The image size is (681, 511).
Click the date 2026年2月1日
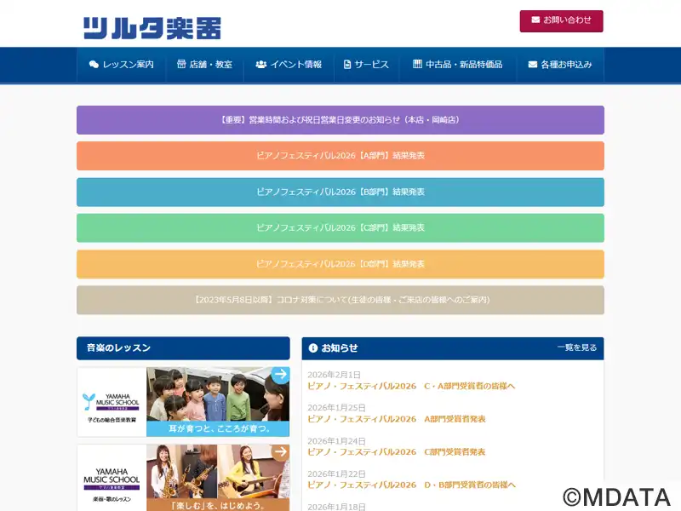click(334, 375)
